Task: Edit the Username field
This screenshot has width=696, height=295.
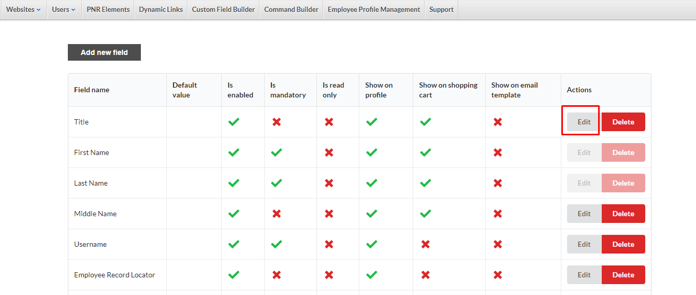Action: (x=584, y=244)
